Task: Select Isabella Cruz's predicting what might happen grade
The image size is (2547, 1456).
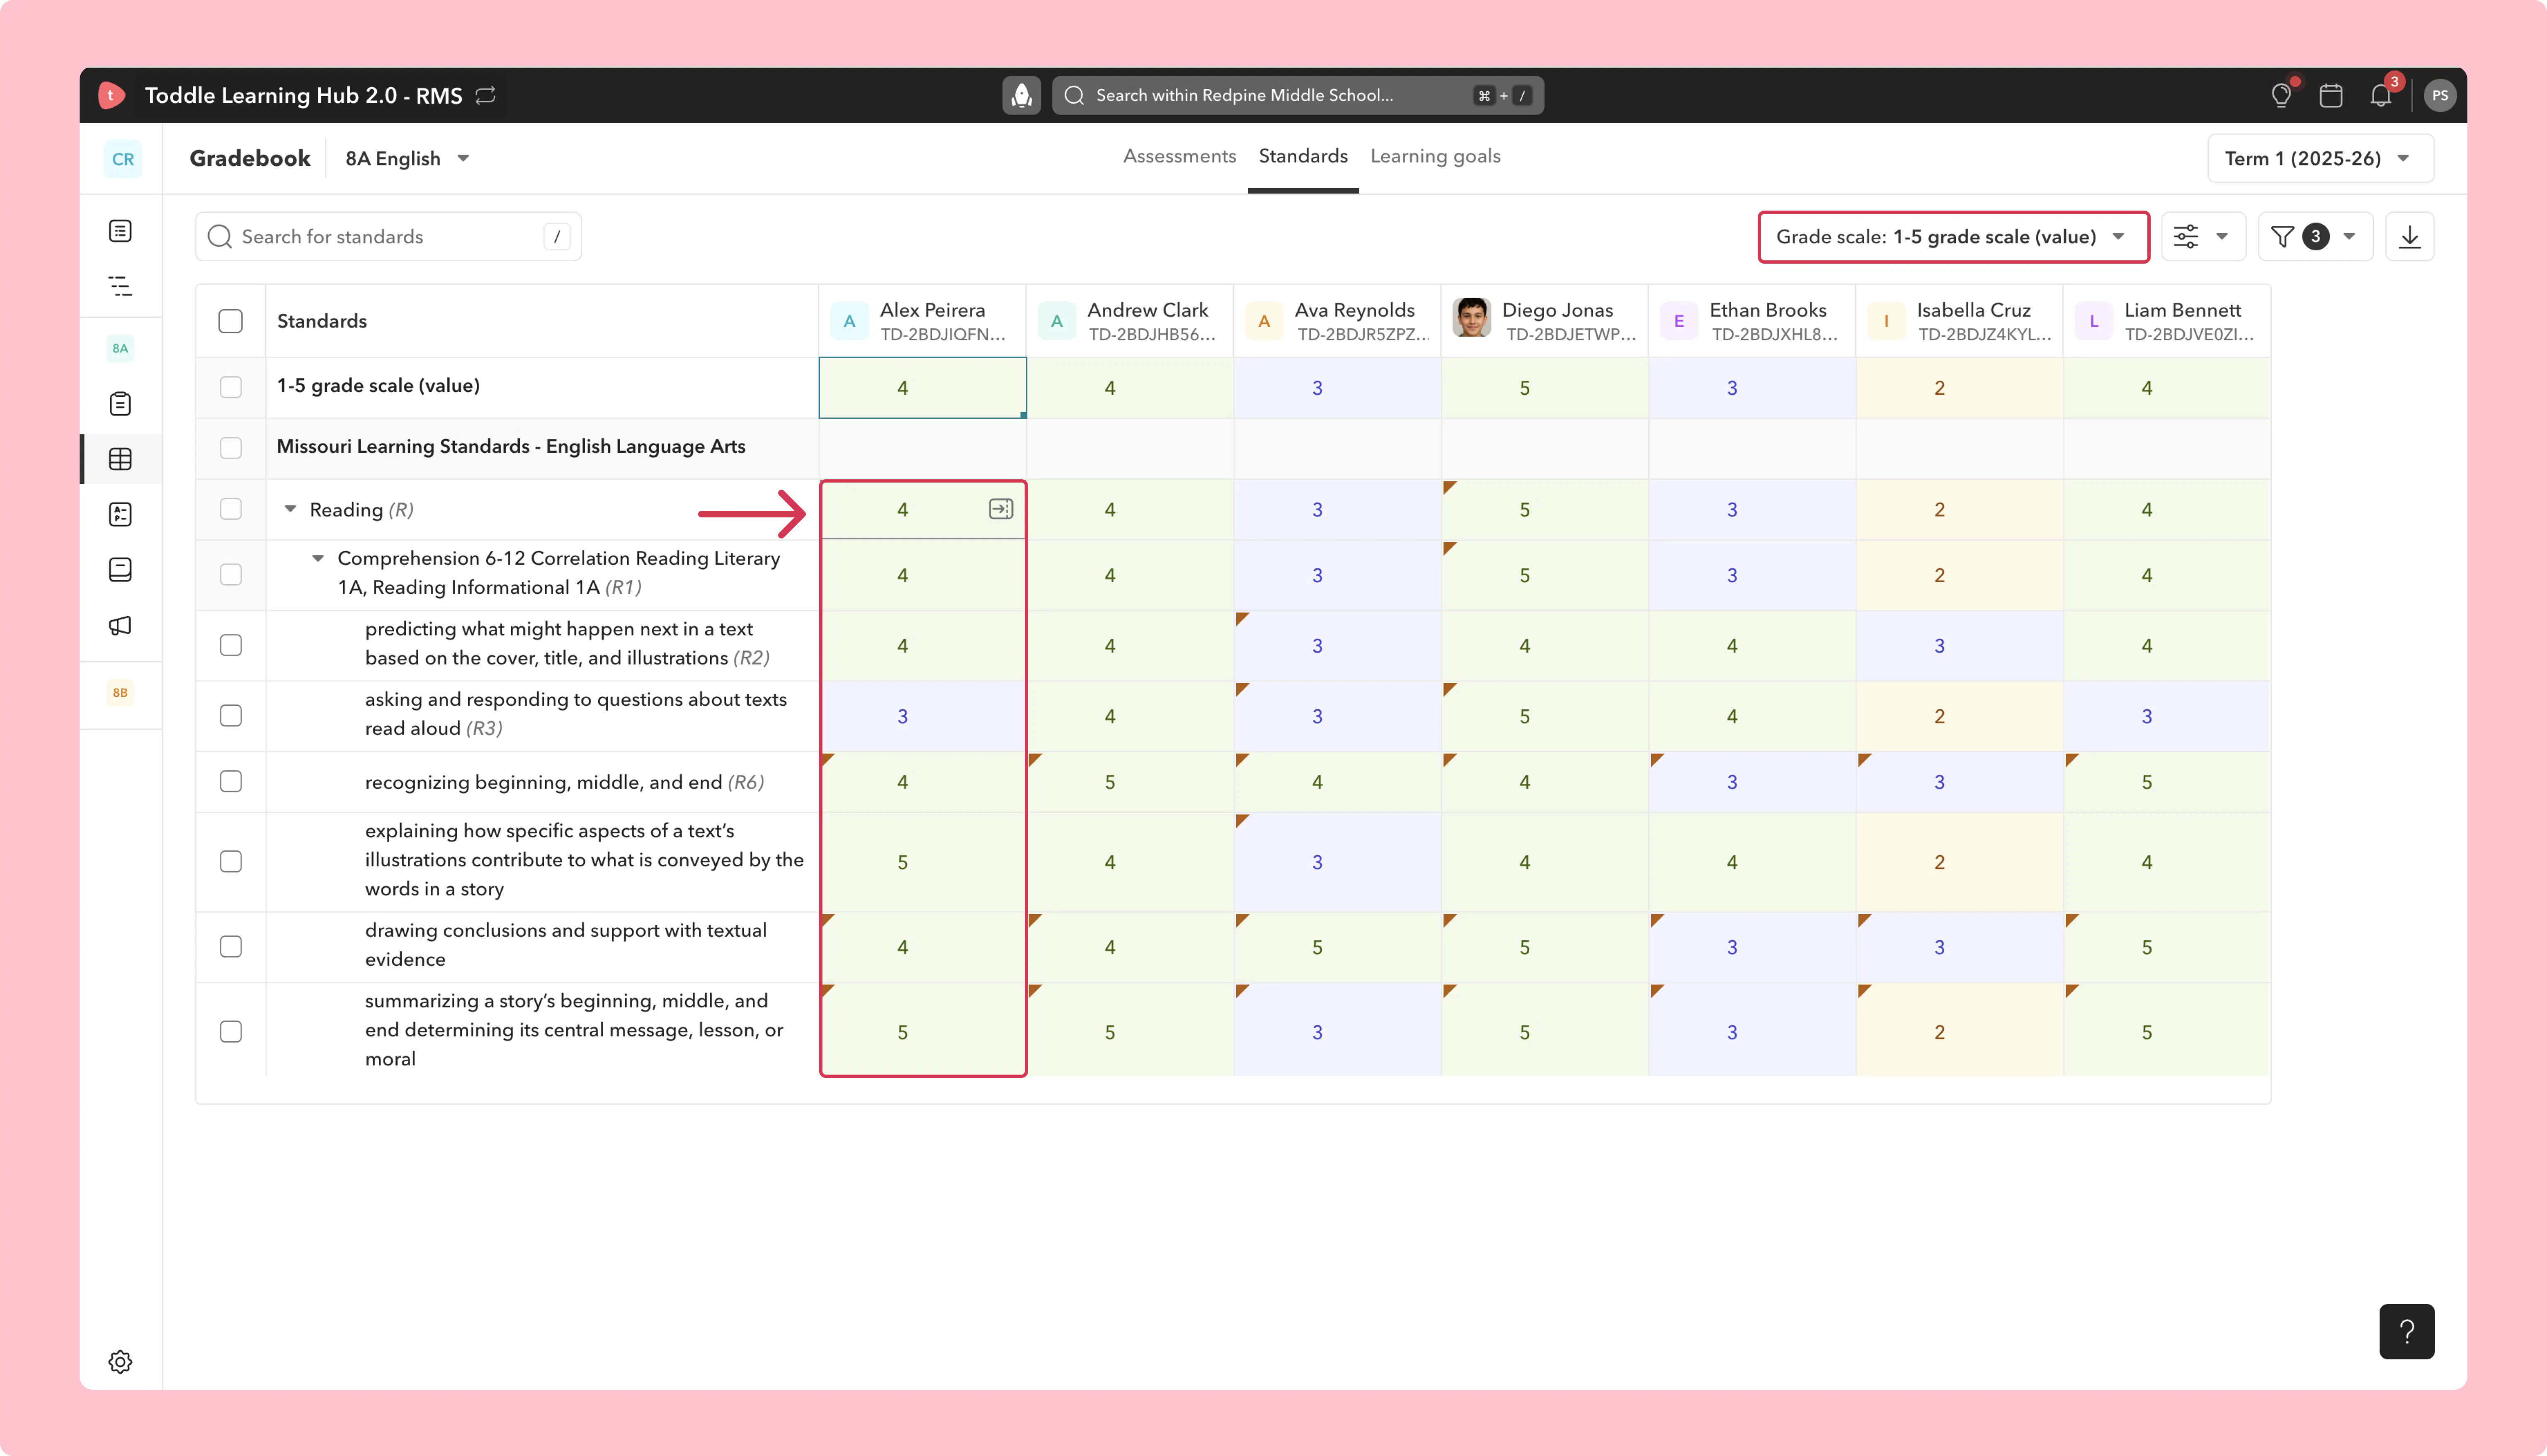Action: (x=1959, y=646)
